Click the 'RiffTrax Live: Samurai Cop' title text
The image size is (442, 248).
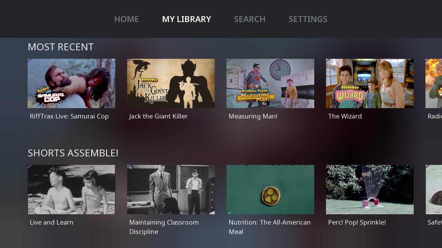tap(69, 116)
